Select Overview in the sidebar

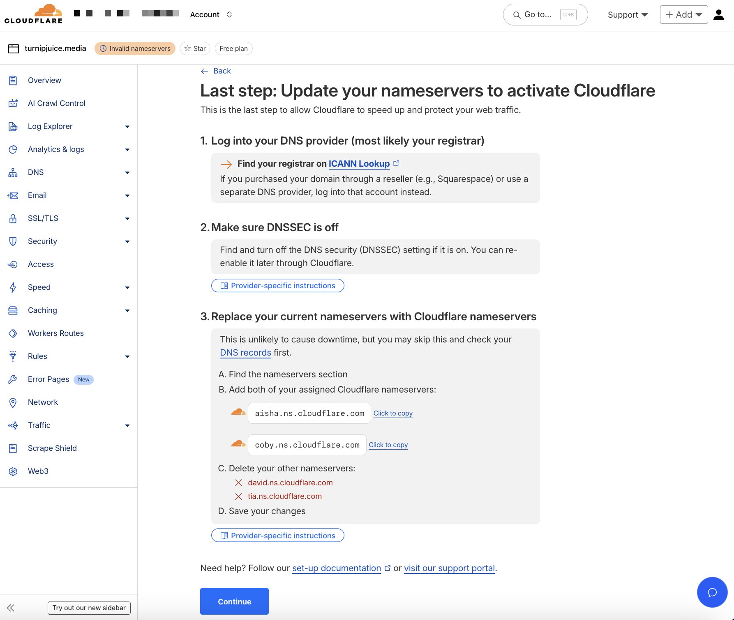coord(44,80)
